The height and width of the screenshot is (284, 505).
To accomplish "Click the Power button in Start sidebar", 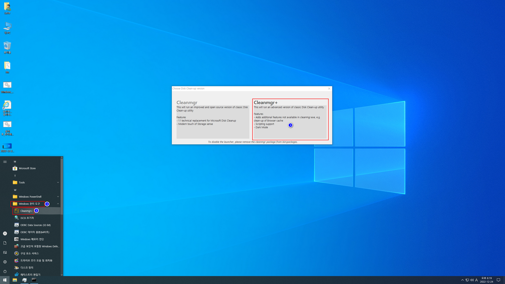I will point(5,271).
